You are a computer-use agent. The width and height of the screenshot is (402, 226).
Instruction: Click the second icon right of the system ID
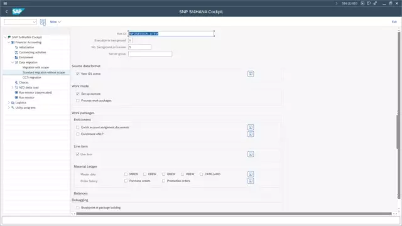click(369, 3)
